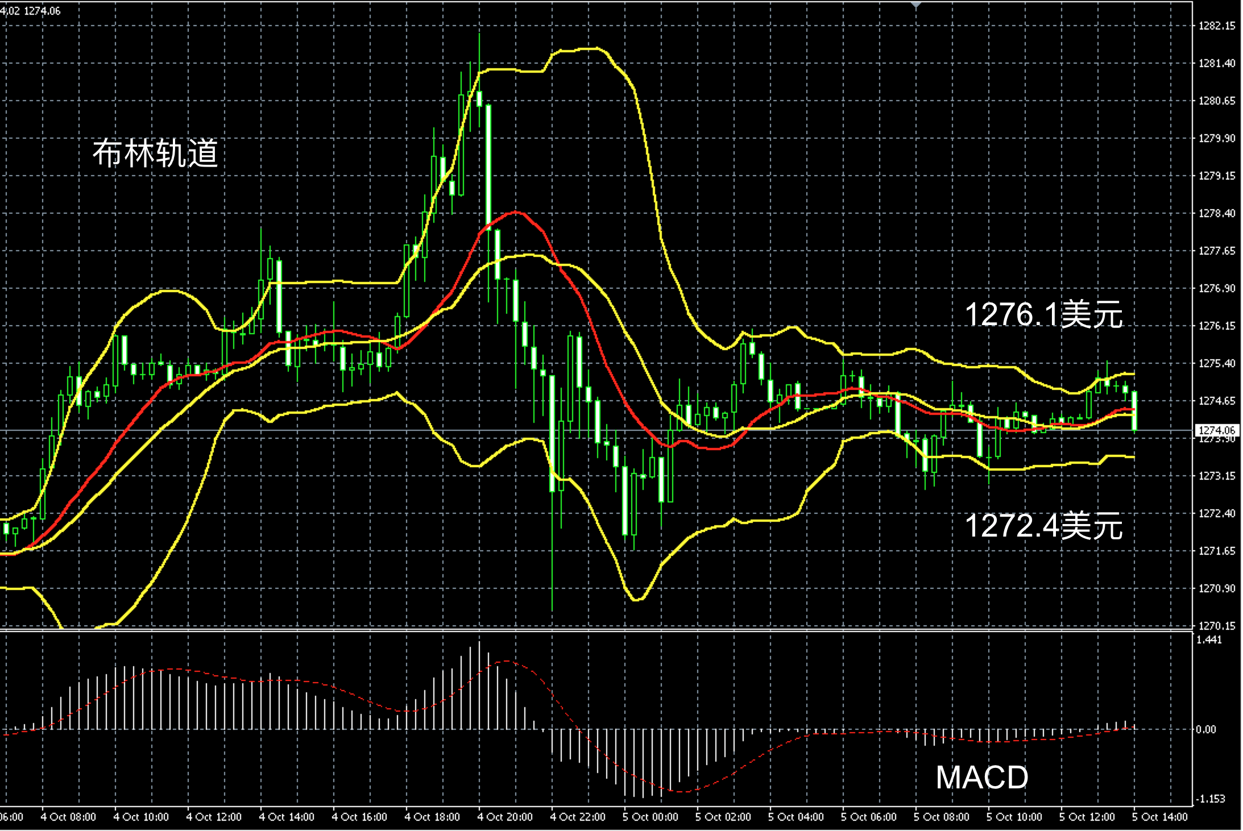Screen dimensions: 1243x831
Task: Click the 5 Oct 14:00 time label
Action: [1160, 817]
